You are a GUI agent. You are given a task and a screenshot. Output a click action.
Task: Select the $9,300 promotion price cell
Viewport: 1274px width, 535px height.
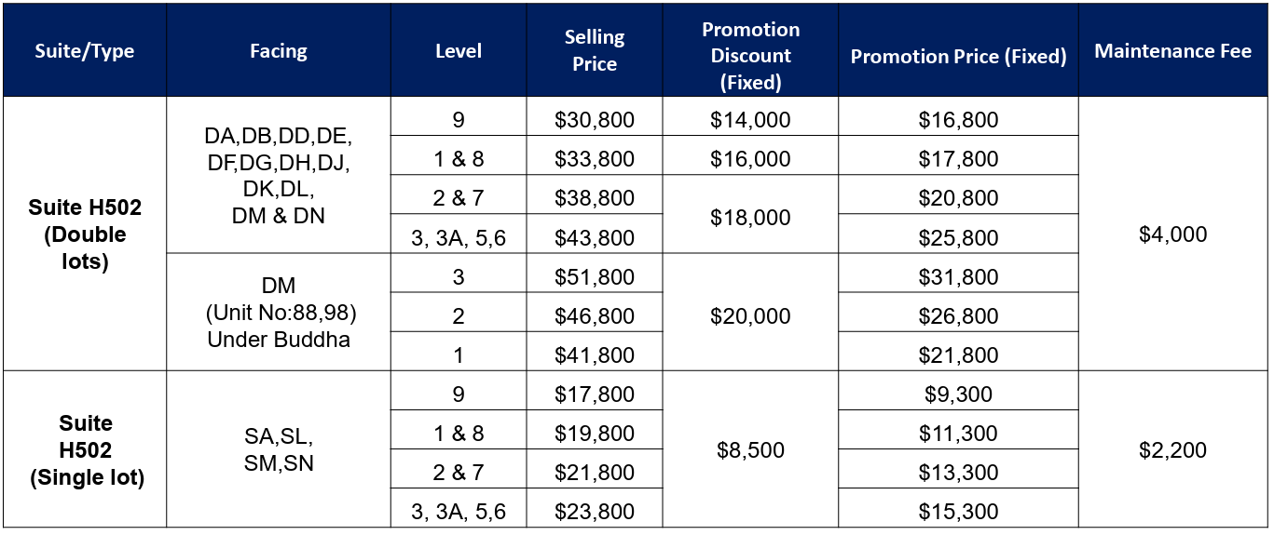(x=958, y=395)
